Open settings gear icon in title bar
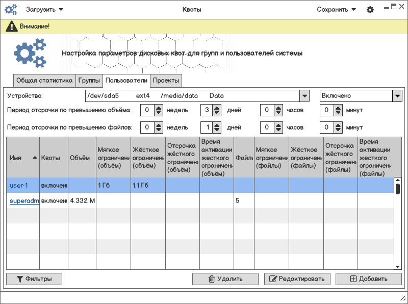Image resolution: width=408 pixels, height=304 pixels. tap(370, 10)
